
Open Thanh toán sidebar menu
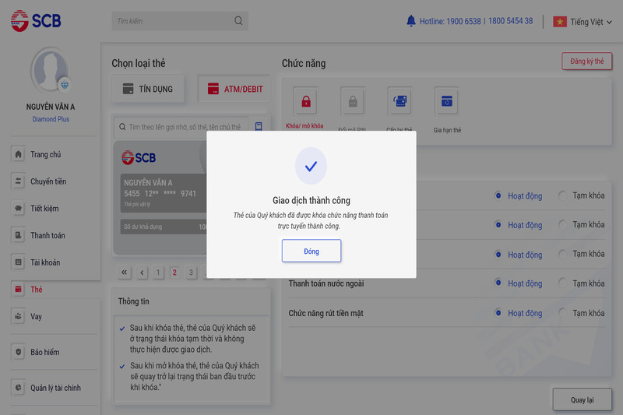pyautogui.click(x=48, y=235)
